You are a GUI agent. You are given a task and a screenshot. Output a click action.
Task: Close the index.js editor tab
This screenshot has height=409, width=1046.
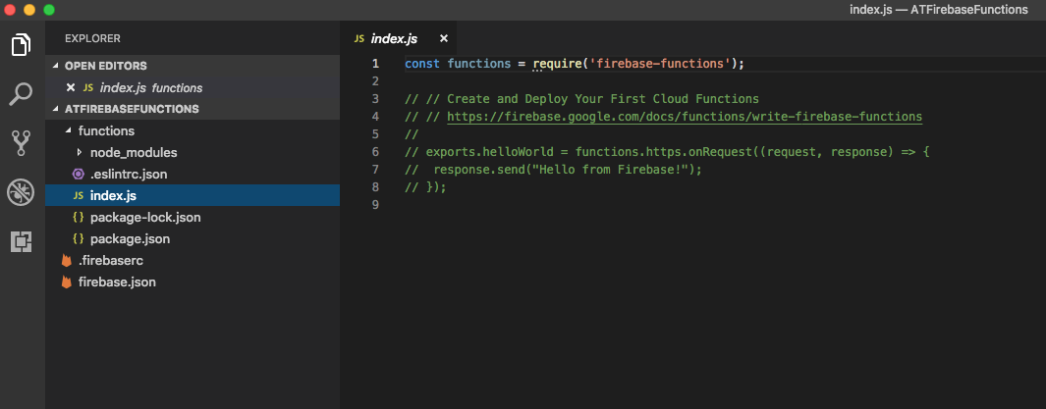[x=443, y=38]
